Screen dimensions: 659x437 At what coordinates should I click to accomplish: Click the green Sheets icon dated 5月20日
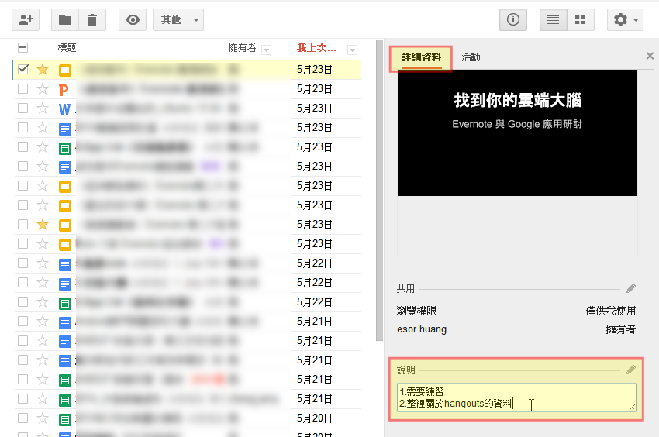pos(64,419)
